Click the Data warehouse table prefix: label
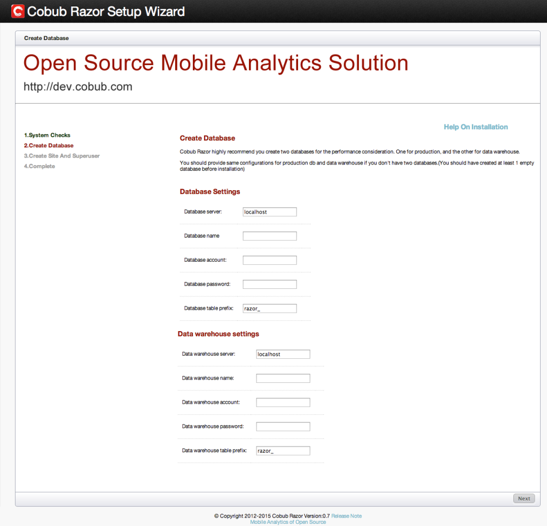This screenshot has width=547, height=526. click(x=214, y=450)
